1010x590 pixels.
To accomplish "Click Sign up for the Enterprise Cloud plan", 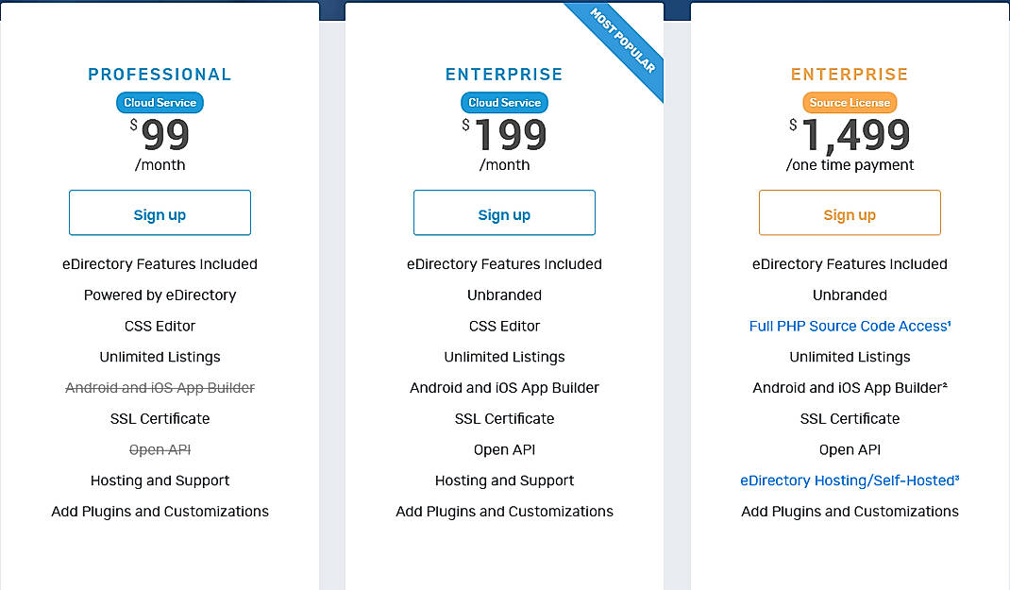I will tap(504, 212).
